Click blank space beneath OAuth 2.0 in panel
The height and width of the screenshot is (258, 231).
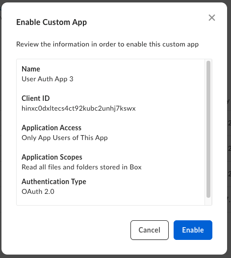click(110, 200)
